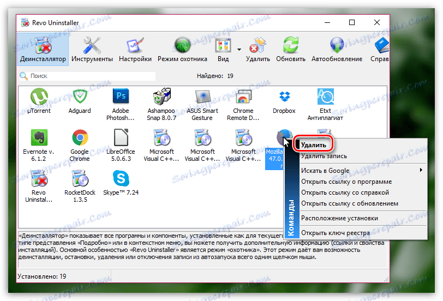Choose Удалить запись in context menu
Viewport: 443px width, 301px height.
324,156
